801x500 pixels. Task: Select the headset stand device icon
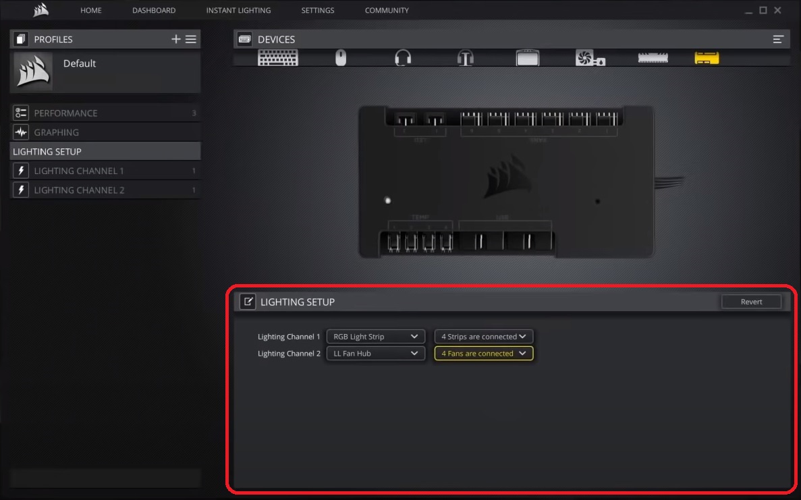click(465, 58)
